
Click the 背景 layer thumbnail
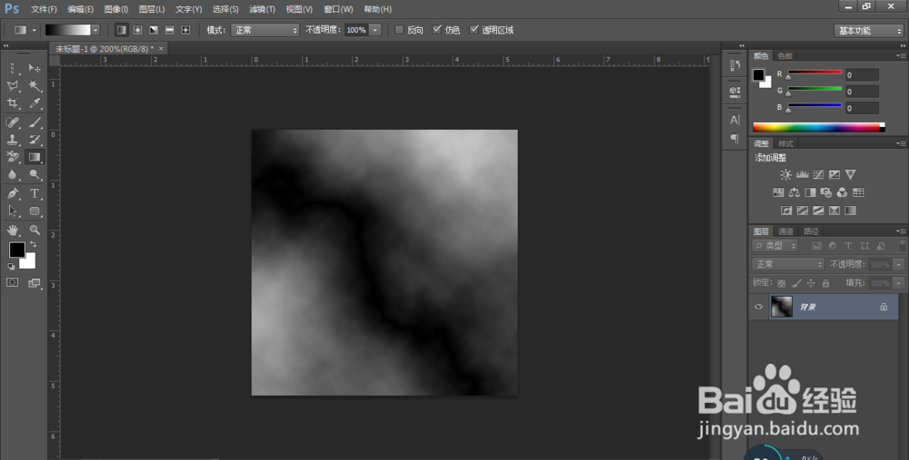tap(781, 307)
